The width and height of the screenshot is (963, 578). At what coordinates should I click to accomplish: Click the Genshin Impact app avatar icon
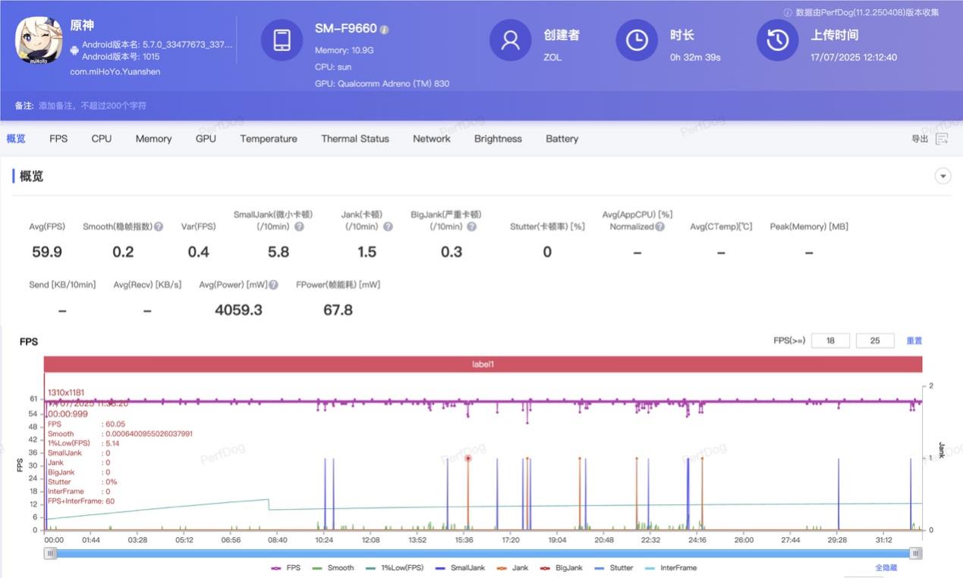click(39, 40)
